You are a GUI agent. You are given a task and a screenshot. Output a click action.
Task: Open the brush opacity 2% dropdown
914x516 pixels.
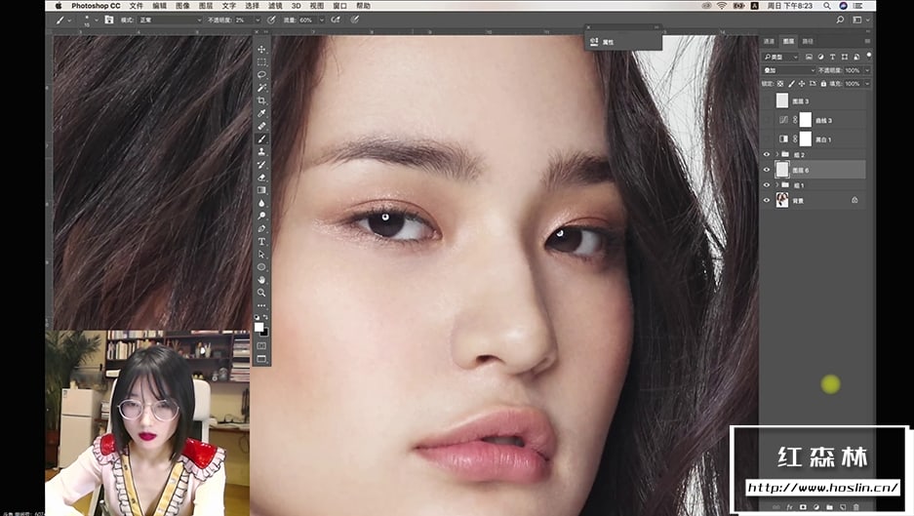tap(258, 20)
